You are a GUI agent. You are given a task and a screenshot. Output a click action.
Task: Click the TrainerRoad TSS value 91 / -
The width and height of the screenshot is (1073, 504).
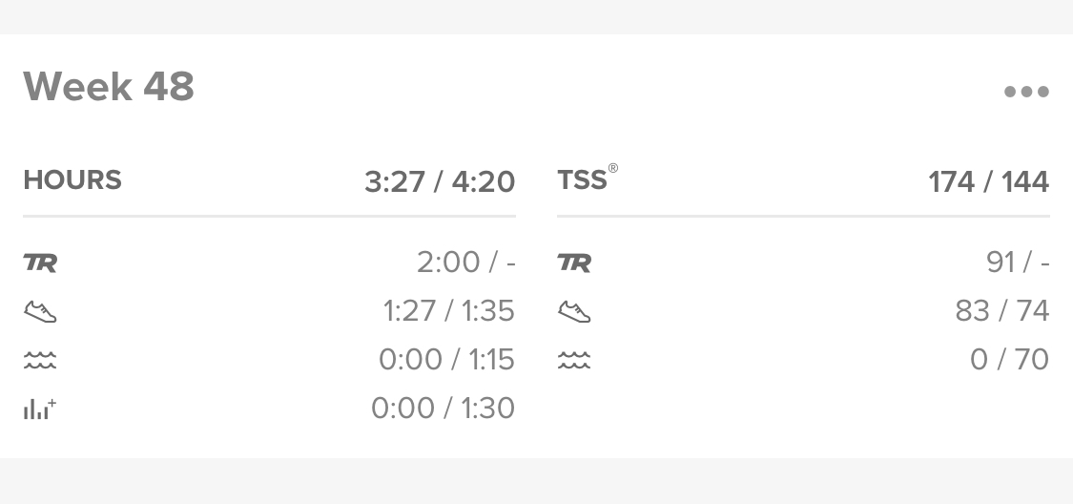pos(1018,262)
